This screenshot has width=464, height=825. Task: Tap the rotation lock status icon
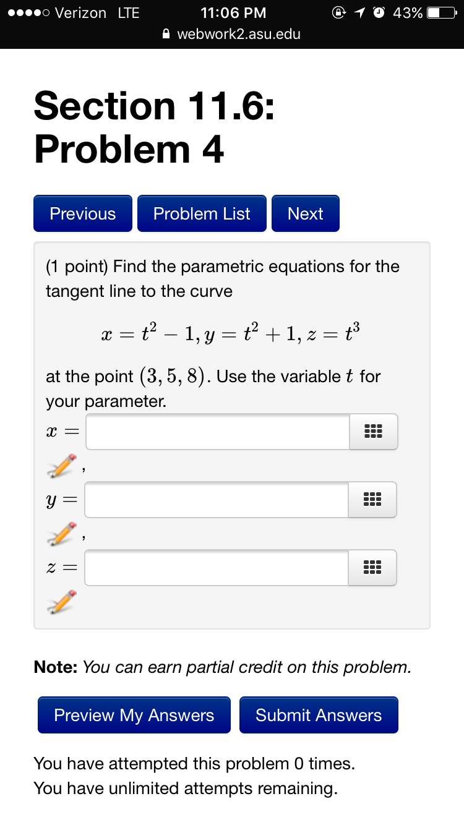(x=338, y=13)
